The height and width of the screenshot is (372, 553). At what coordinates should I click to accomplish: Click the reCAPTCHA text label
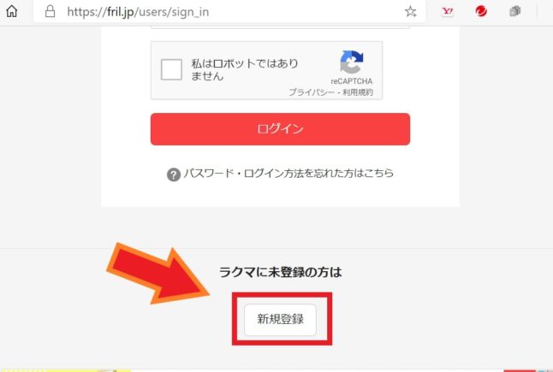point(352,81)
